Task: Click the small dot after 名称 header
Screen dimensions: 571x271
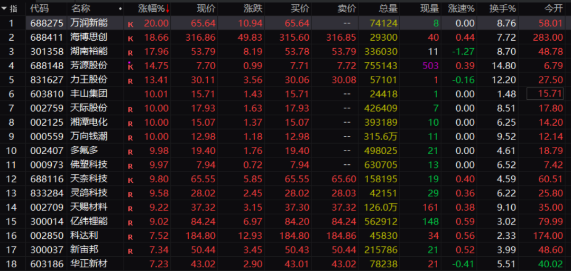Action: click(121, 9)
